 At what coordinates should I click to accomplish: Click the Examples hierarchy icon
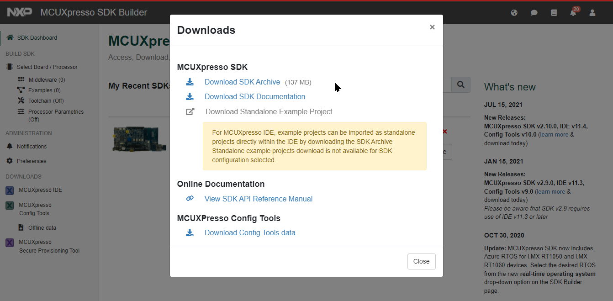pos(21,90)
